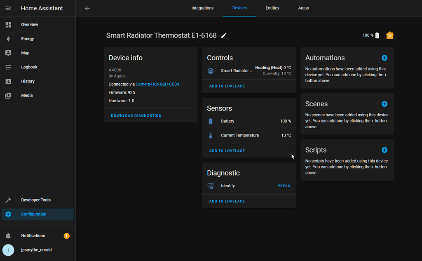Add a script with the plus icon
This screenshot has height=261, width=422.
pos(384,150)
